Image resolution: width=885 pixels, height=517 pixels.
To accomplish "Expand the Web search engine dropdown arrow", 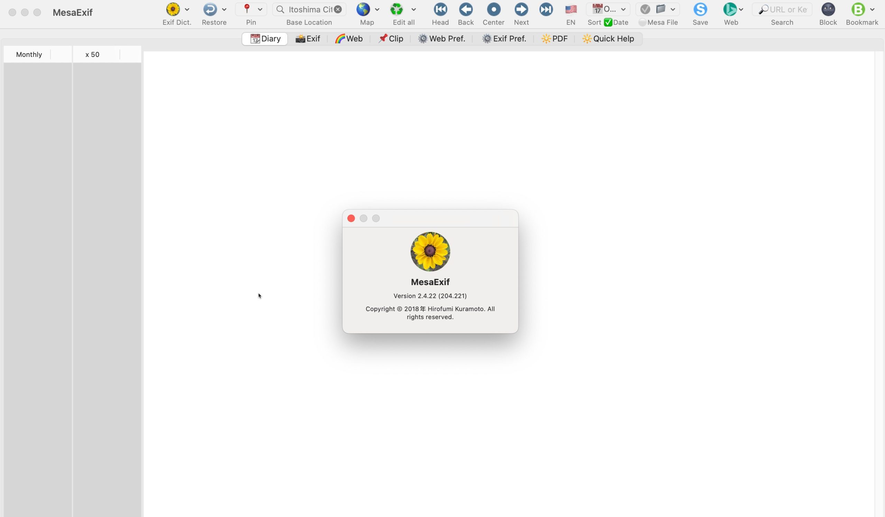I will pos(741,9).
